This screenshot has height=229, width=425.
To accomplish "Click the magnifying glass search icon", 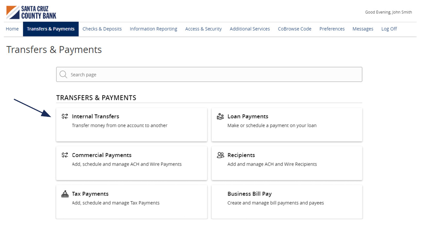I will click(63, 74).
